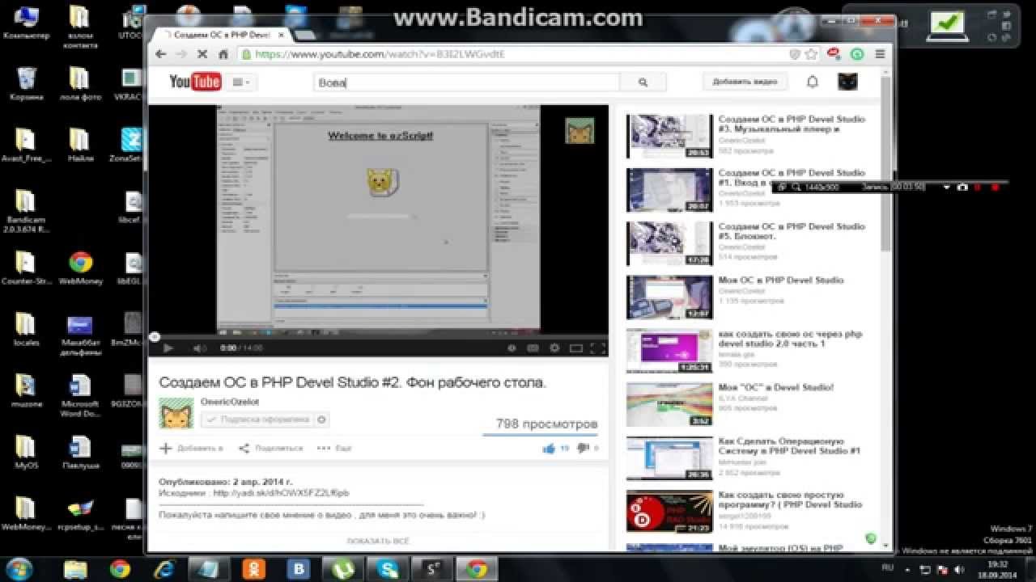Viewport: 1036px width, 582px height.
Task: Open 'как создать свою ос через php devel studio 2.0'
Action: [789, 339]
